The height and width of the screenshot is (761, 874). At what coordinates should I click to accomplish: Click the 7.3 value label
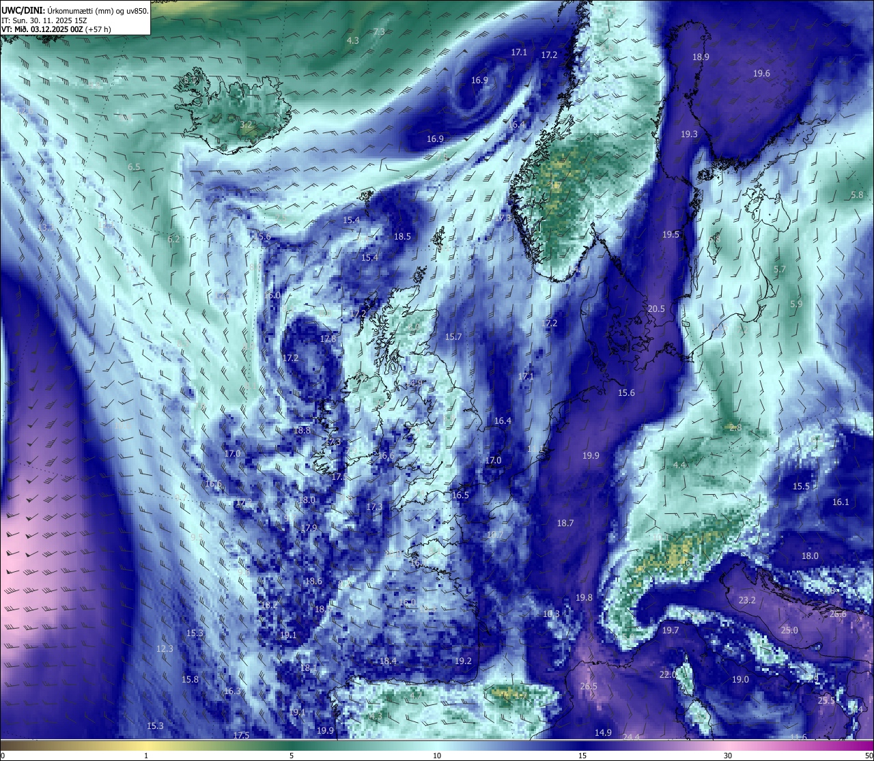379,32
